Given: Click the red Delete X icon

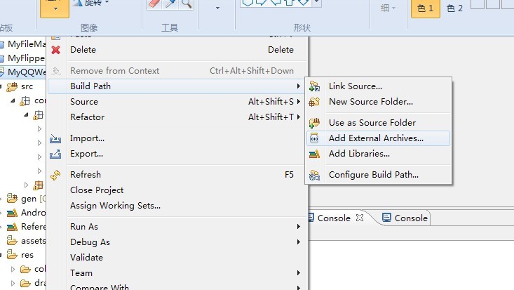Looking at the screenshot, I should [x=55, y=50].
